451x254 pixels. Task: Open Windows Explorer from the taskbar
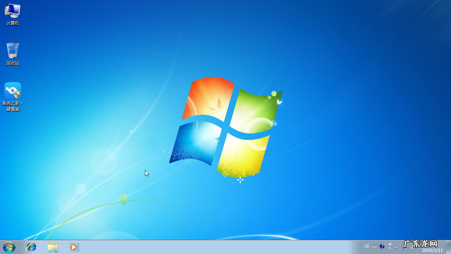[53, 247]
